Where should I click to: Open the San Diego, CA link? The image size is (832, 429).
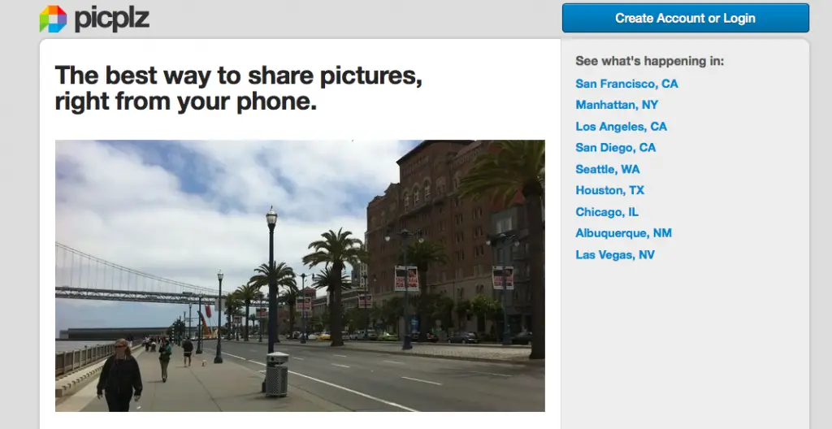[x=615, y=148]
